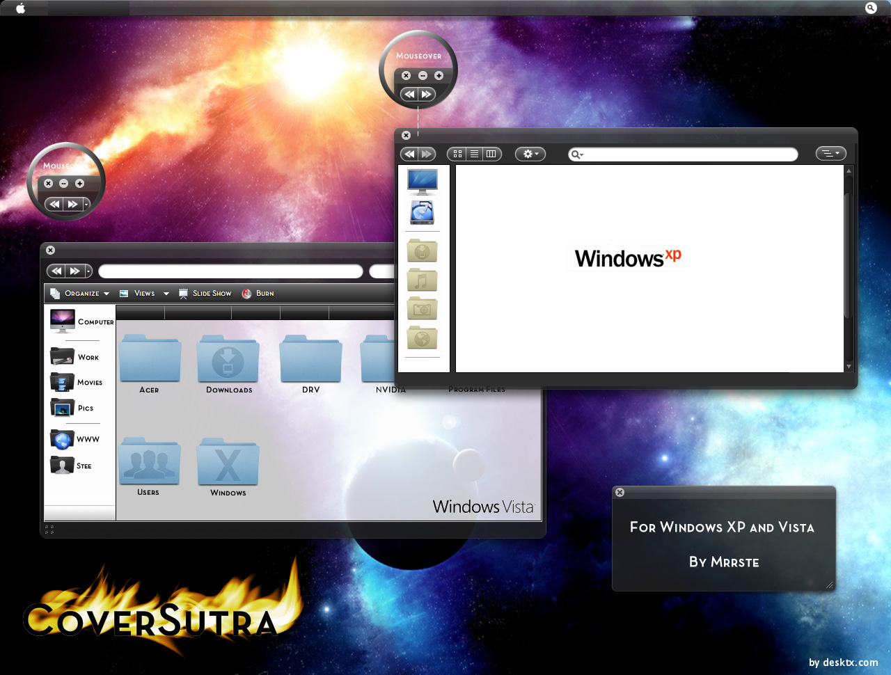
Task: Open small dropdown arrow in left Mouseover callout
Action: click(x=86, y=204)
